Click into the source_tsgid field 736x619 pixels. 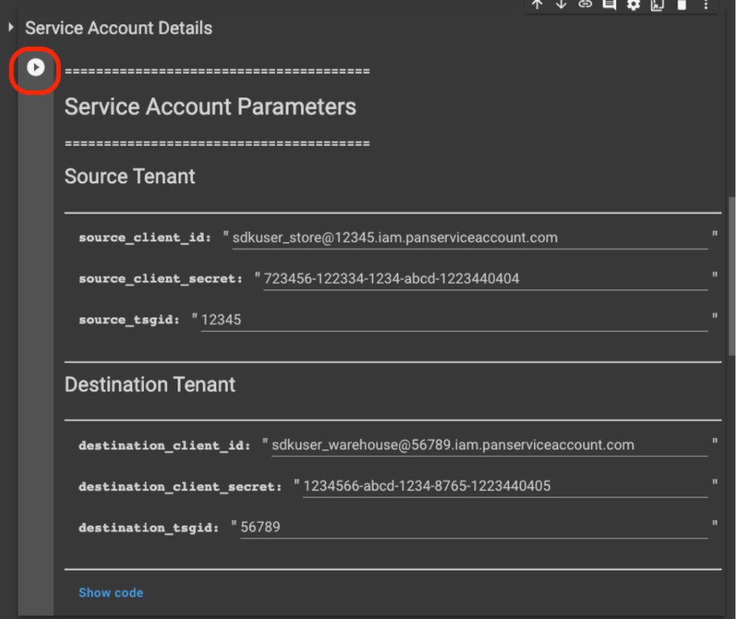point(454,321)
